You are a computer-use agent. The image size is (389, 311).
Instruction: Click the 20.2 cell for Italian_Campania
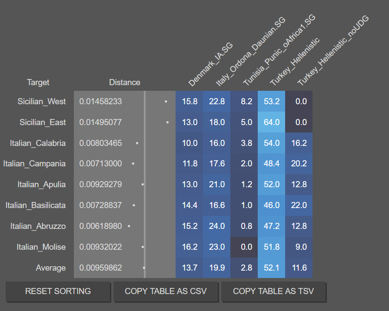pos(299,164)
